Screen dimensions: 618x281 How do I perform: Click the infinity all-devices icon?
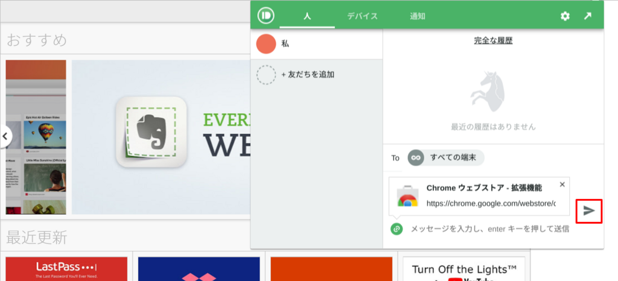coord(416,158)
